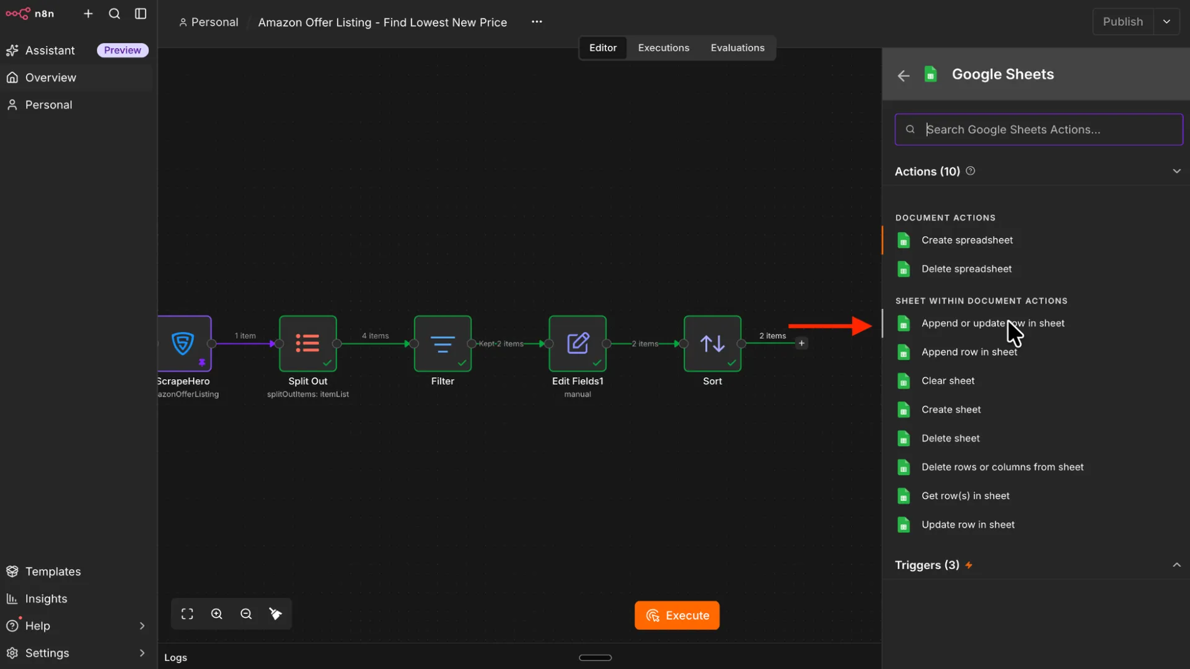Open Overview in the sidebar
Image resolution: width=1190 pixels, height=669 pixels.
click(77, 77)
